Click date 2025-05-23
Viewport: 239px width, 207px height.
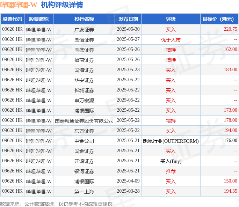tap(128, 69)
